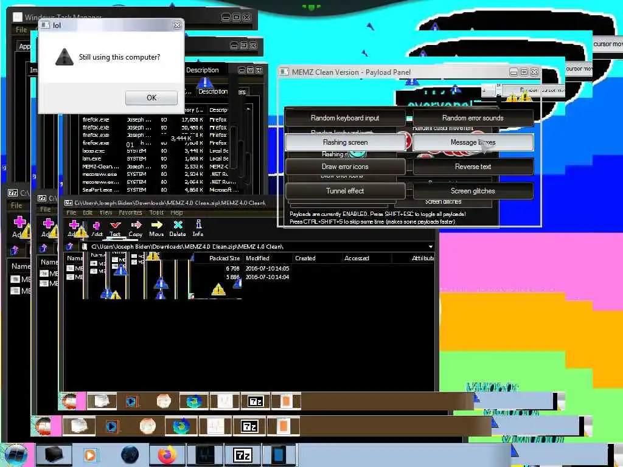Open File menu in Windows Task Manager
The width and height of the screenshot is (623, 467).
[x=21, y=30]
